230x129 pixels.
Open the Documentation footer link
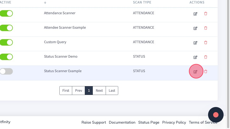(x=122, y=122)
